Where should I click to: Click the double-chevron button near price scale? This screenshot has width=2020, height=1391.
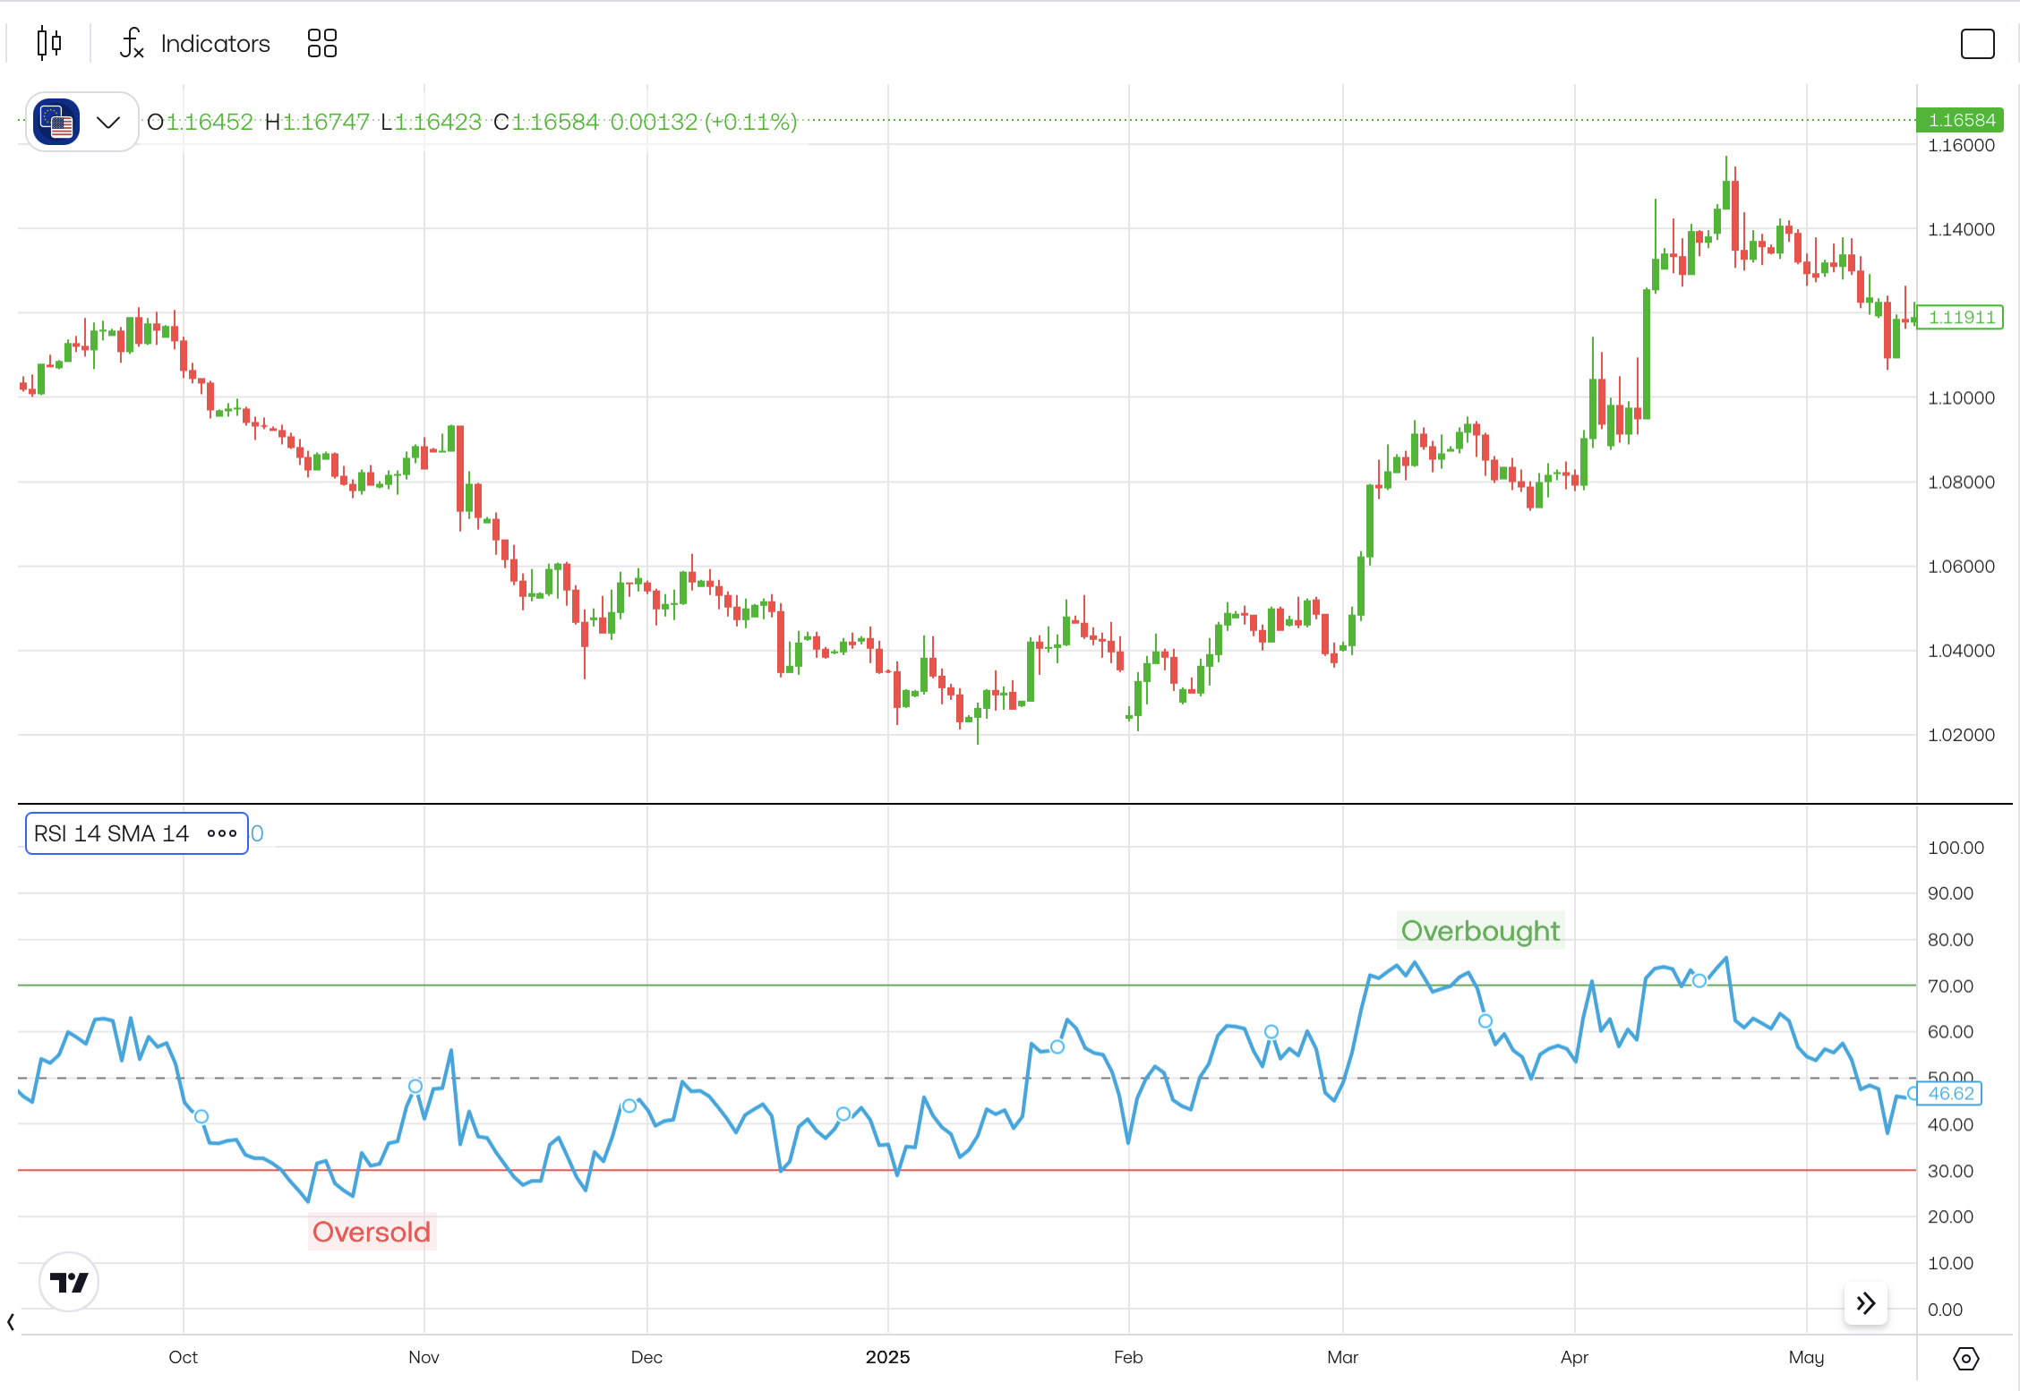[1865, 1304]
